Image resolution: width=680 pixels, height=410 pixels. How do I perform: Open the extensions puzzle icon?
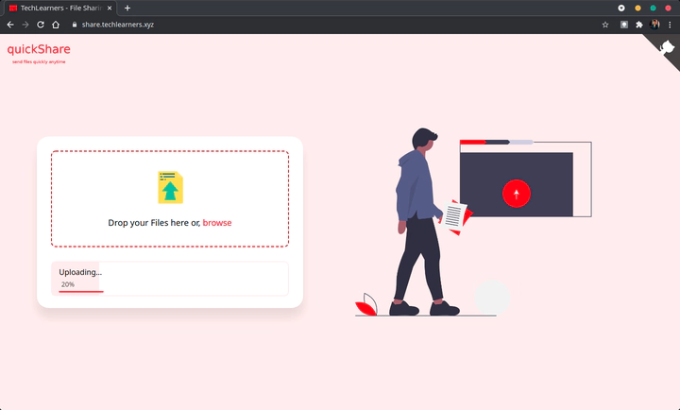pos(638,25)
